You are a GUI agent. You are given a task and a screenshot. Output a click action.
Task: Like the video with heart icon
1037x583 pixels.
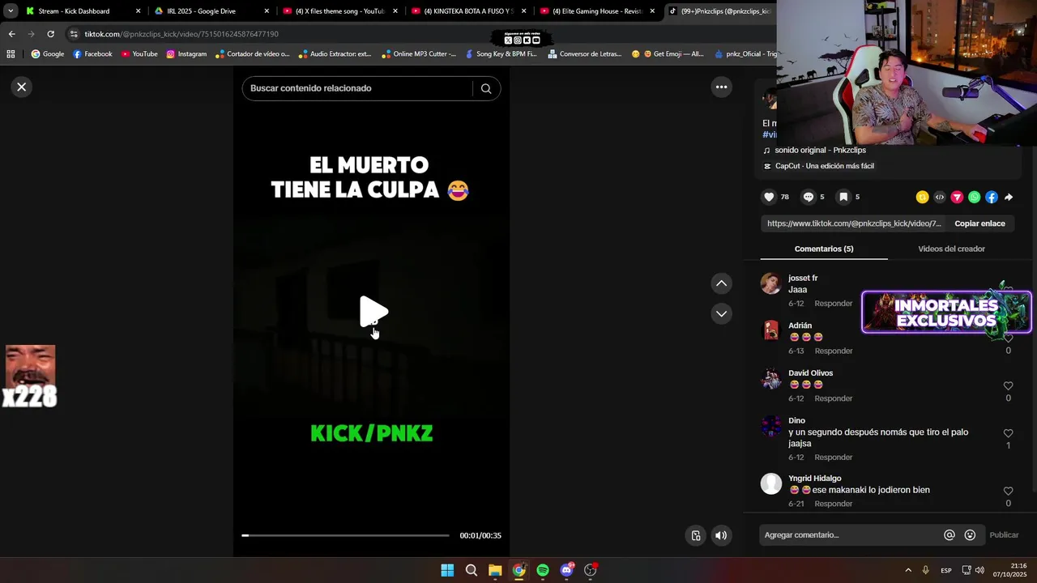769,197
